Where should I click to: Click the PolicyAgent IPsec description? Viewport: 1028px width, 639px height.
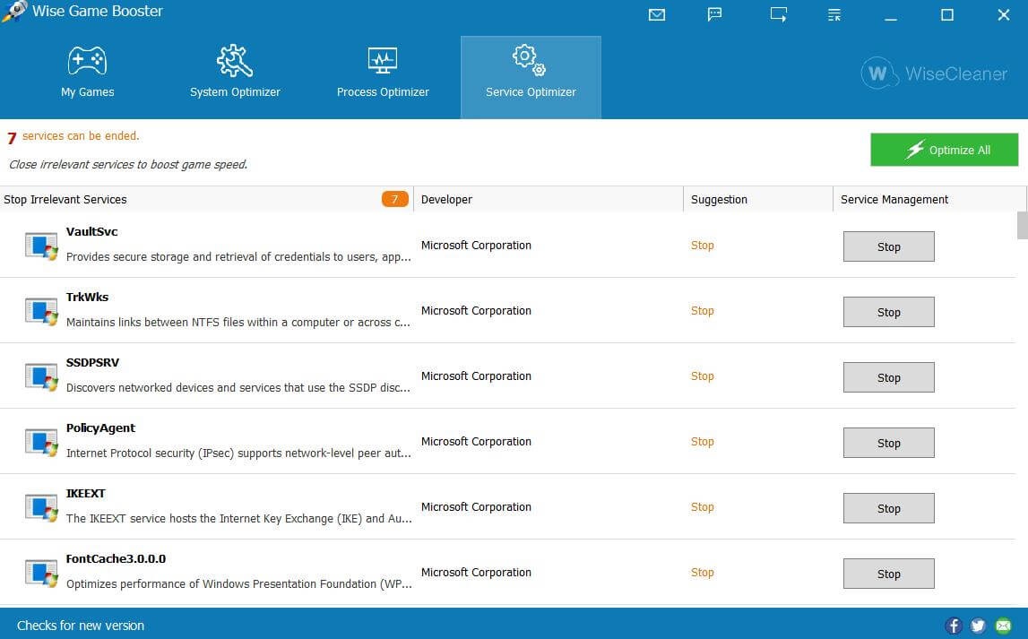[x=238, y=453]
